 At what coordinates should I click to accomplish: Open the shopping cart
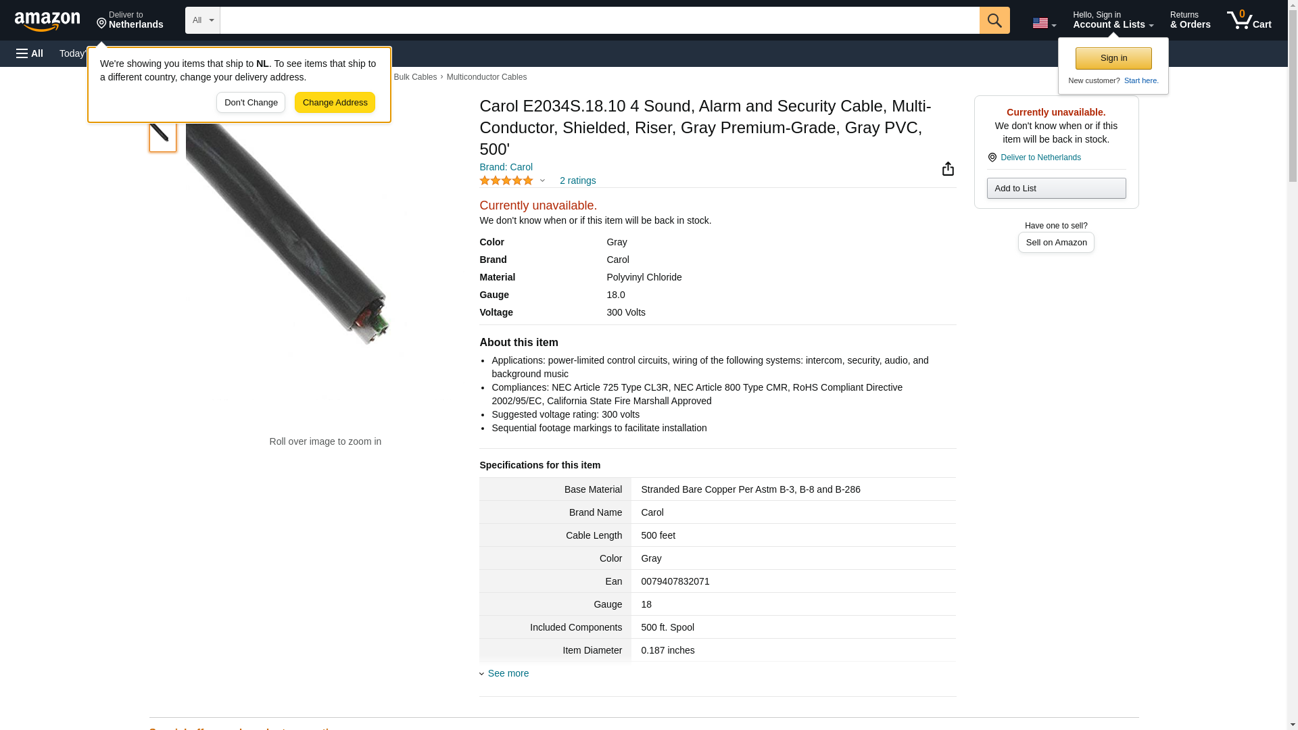[x=1249, y=20]
